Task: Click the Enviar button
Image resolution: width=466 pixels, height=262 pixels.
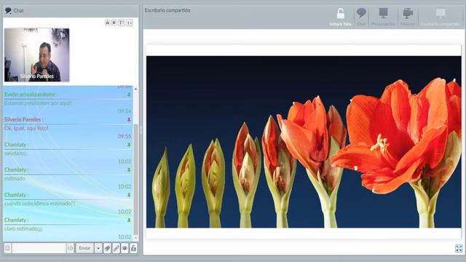Action: 84,248
